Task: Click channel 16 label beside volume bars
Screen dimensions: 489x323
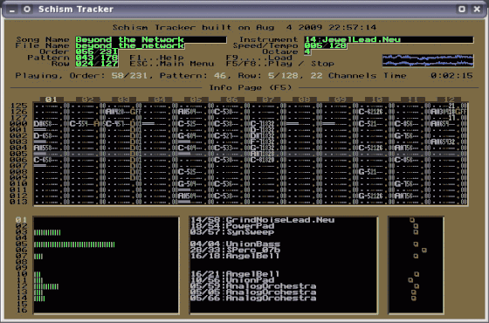Action: pos(22,310)
